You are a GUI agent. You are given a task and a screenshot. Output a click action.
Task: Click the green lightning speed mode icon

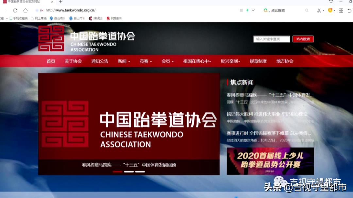pyautogui.click(x=247, y=10)
